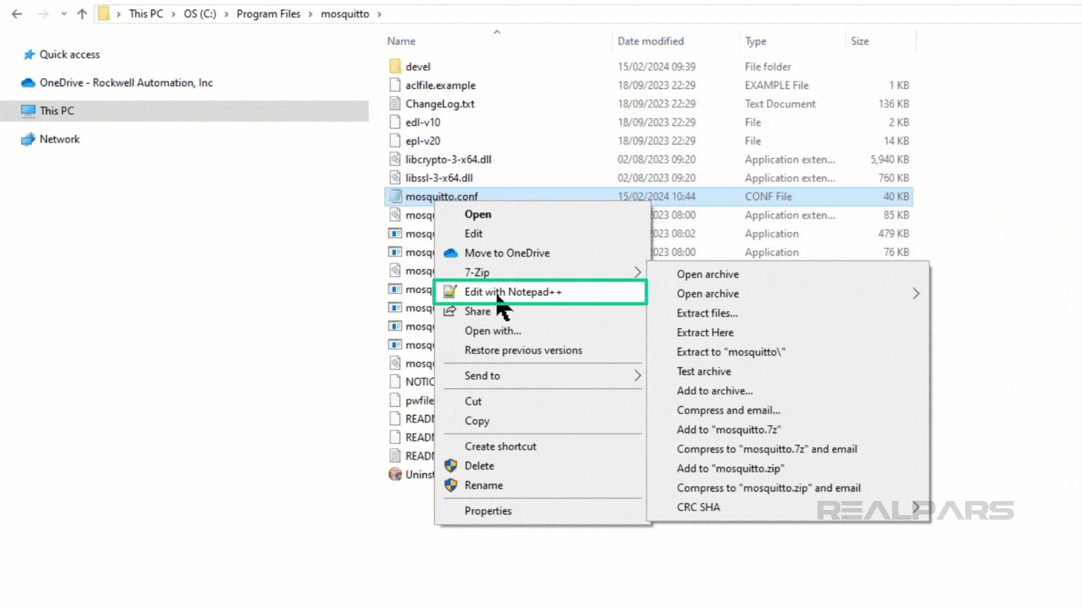Open the recent locations dropdown arrow

coord(64,14)
